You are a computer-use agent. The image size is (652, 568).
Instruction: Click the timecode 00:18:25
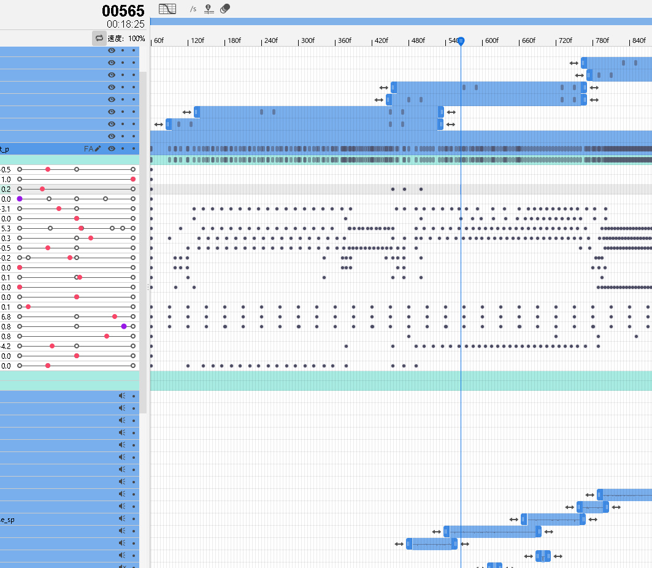(x=126, y=24)
